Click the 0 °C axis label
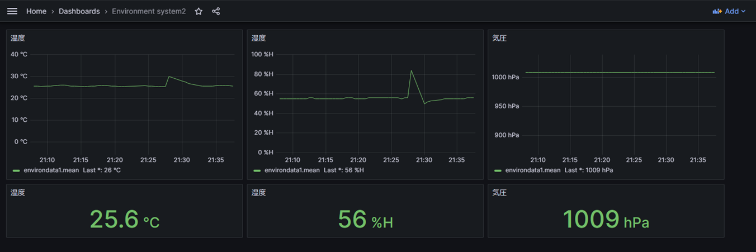This screenshot has width=756, height=252. coord(20,141)
